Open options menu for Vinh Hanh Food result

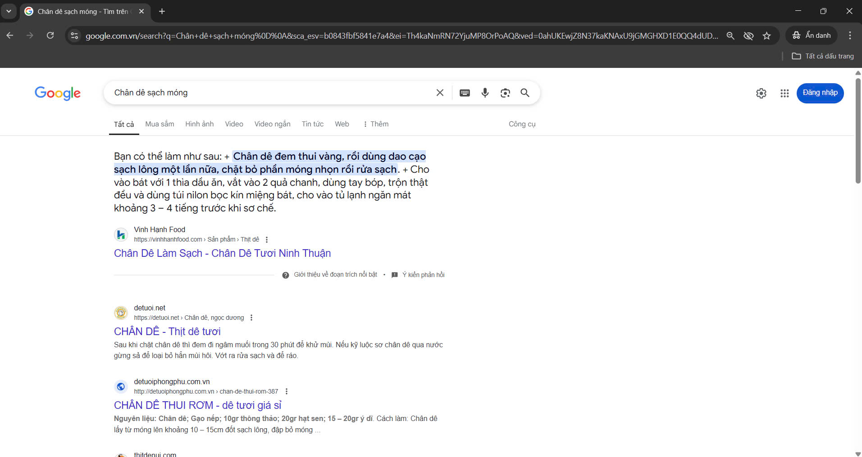tap(267, 240)
